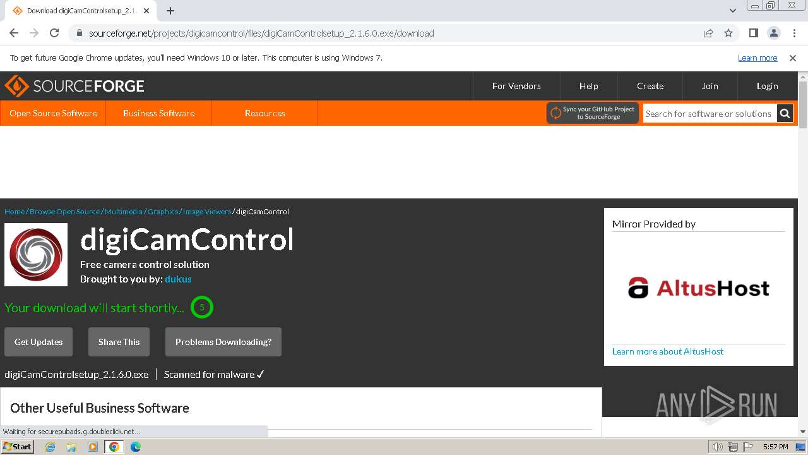808x455 pixels.
Task: Click the Home breadcrumb link
Action: [x=15, y=212]
